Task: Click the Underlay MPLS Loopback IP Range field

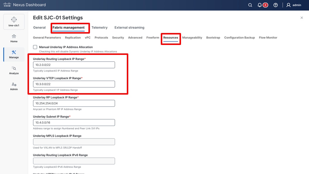Action: pyautogui.click(x=74, y=142)
